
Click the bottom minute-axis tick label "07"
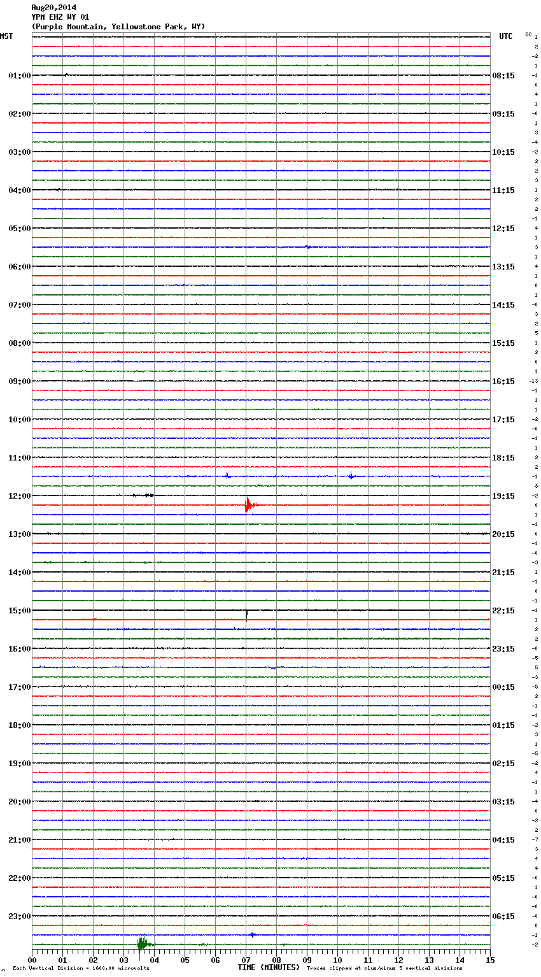pyautogui.click(x=246, y=960)
